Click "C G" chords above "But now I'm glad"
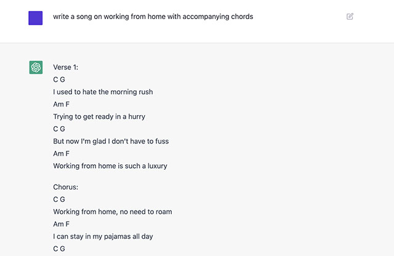Image resolution: width=394 pixels, height=256 pixels. click(x=59, y=129)
